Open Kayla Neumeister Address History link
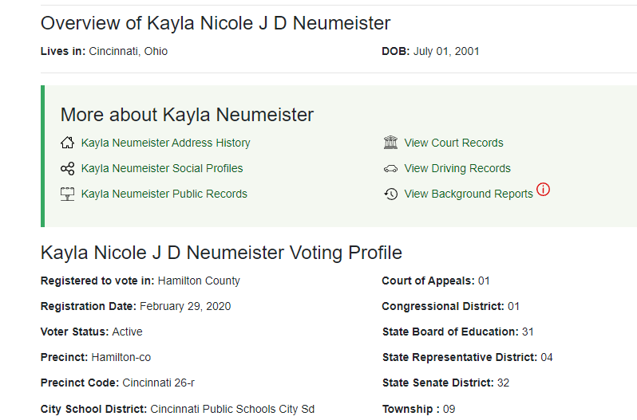The width and height of the screenshot is (637, 420). pos(166,143)
